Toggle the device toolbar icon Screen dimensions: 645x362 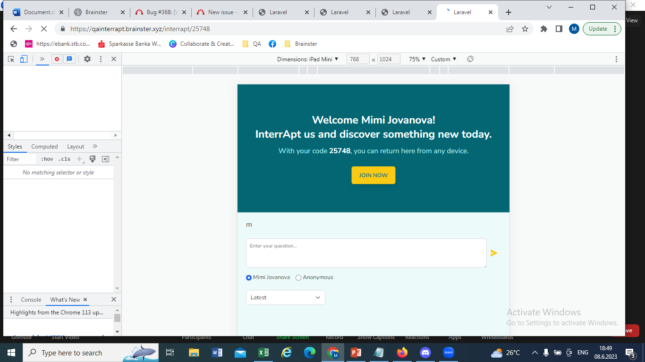click(x=24, y=59)
